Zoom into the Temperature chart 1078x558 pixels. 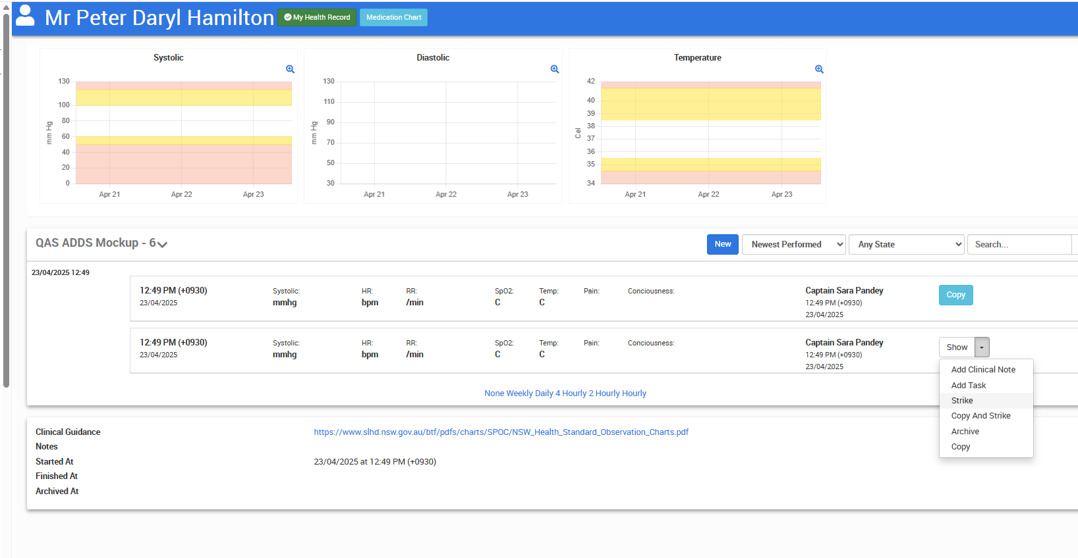click(x=819, y=69)
